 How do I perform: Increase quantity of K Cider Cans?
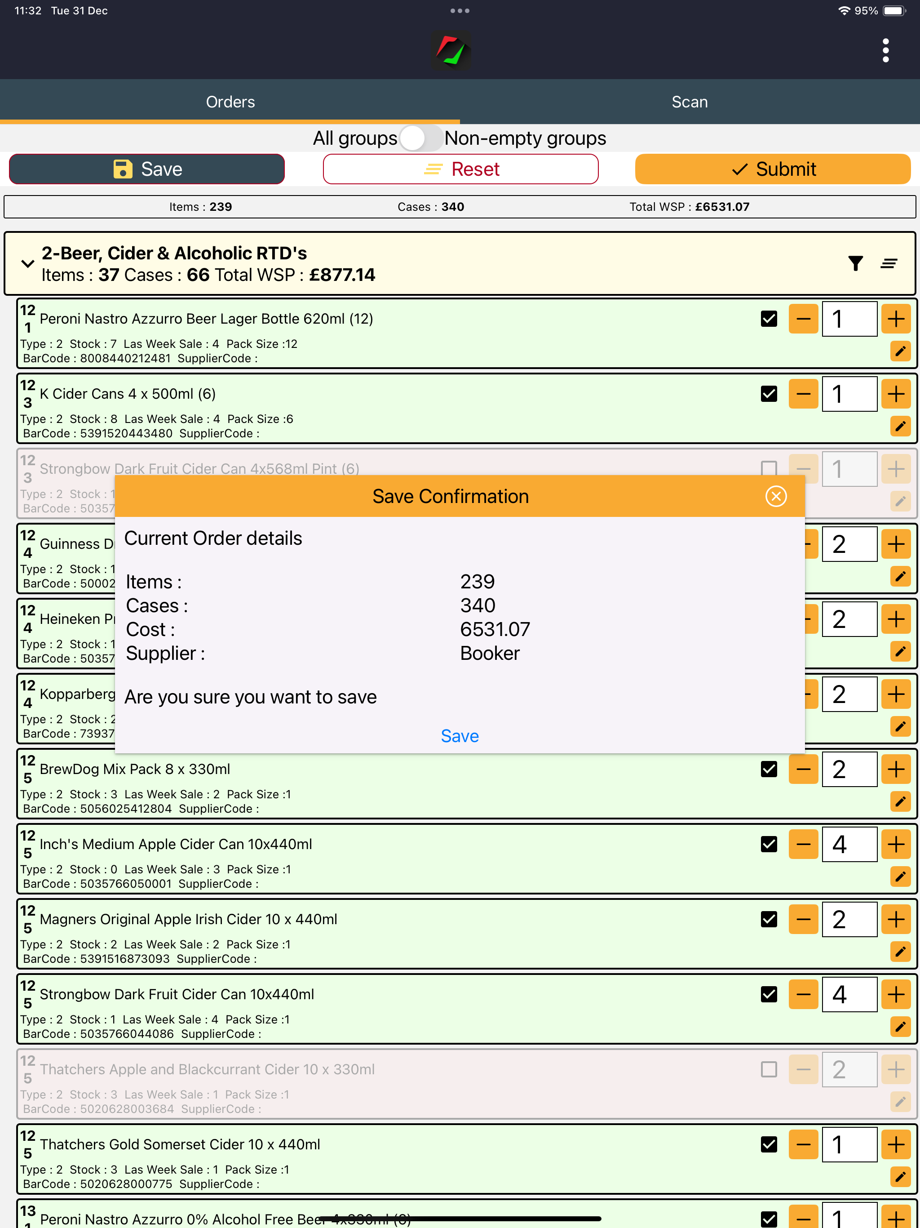[x=896, y=394]
